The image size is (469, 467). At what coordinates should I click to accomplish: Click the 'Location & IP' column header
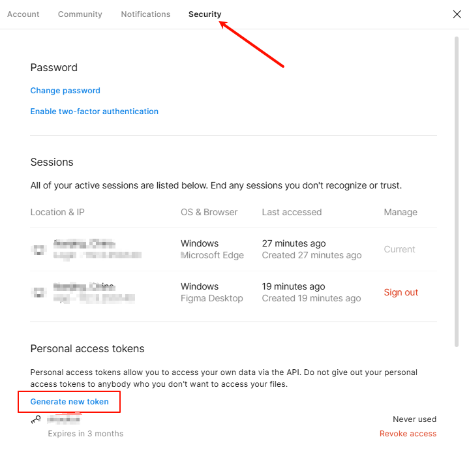[57, 212]
